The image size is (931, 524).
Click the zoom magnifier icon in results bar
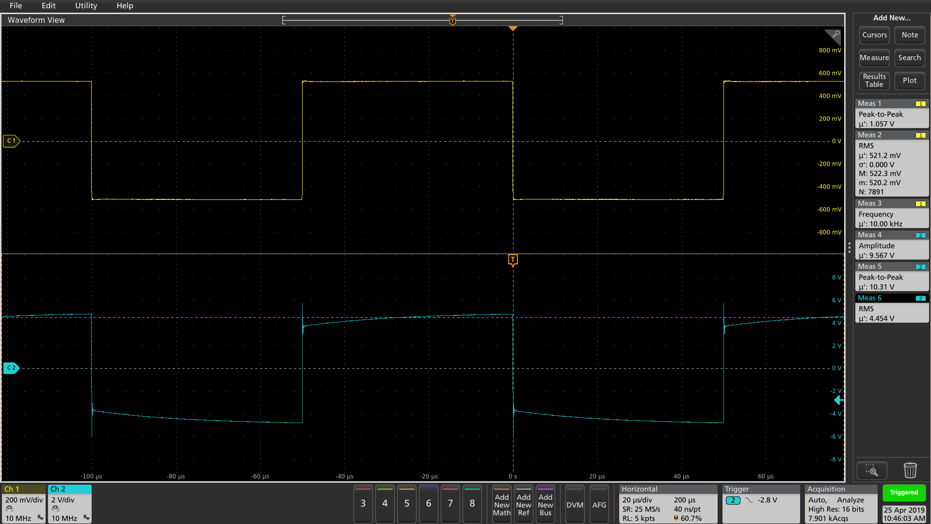coord(872,470)
